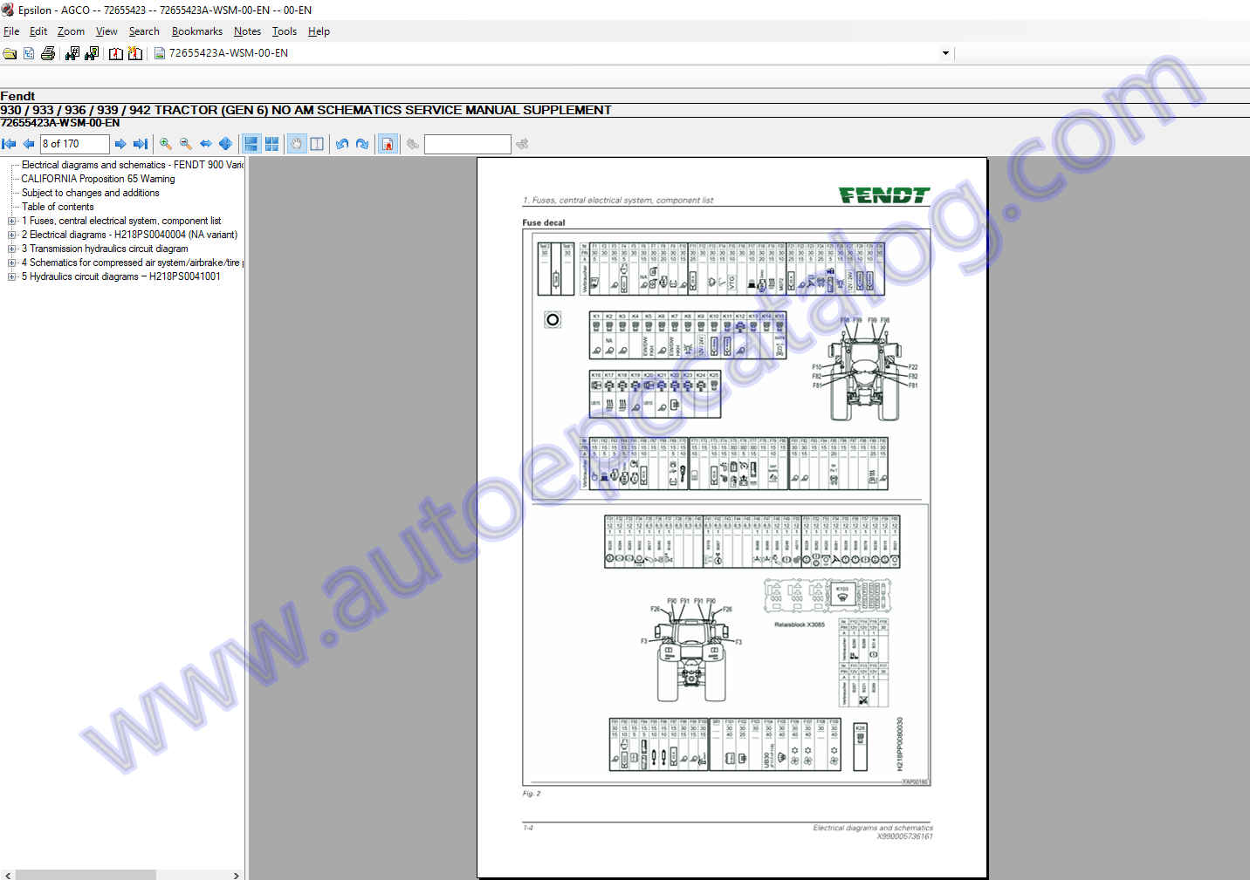This screenshot has width=1250, height=880.
Task: Go to next page arrow
Action: click(x=120, y=144)
